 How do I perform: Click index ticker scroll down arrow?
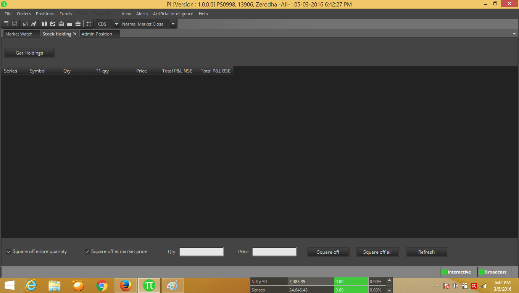coord(389,290)
